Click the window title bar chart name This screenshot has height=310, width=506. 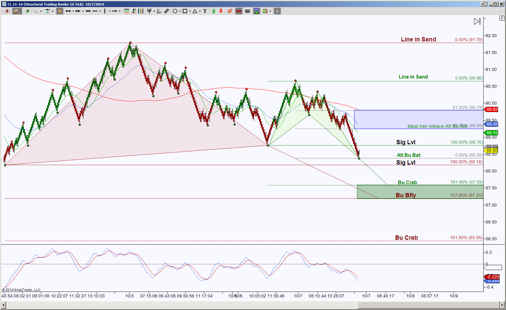[x=56, y=4]
